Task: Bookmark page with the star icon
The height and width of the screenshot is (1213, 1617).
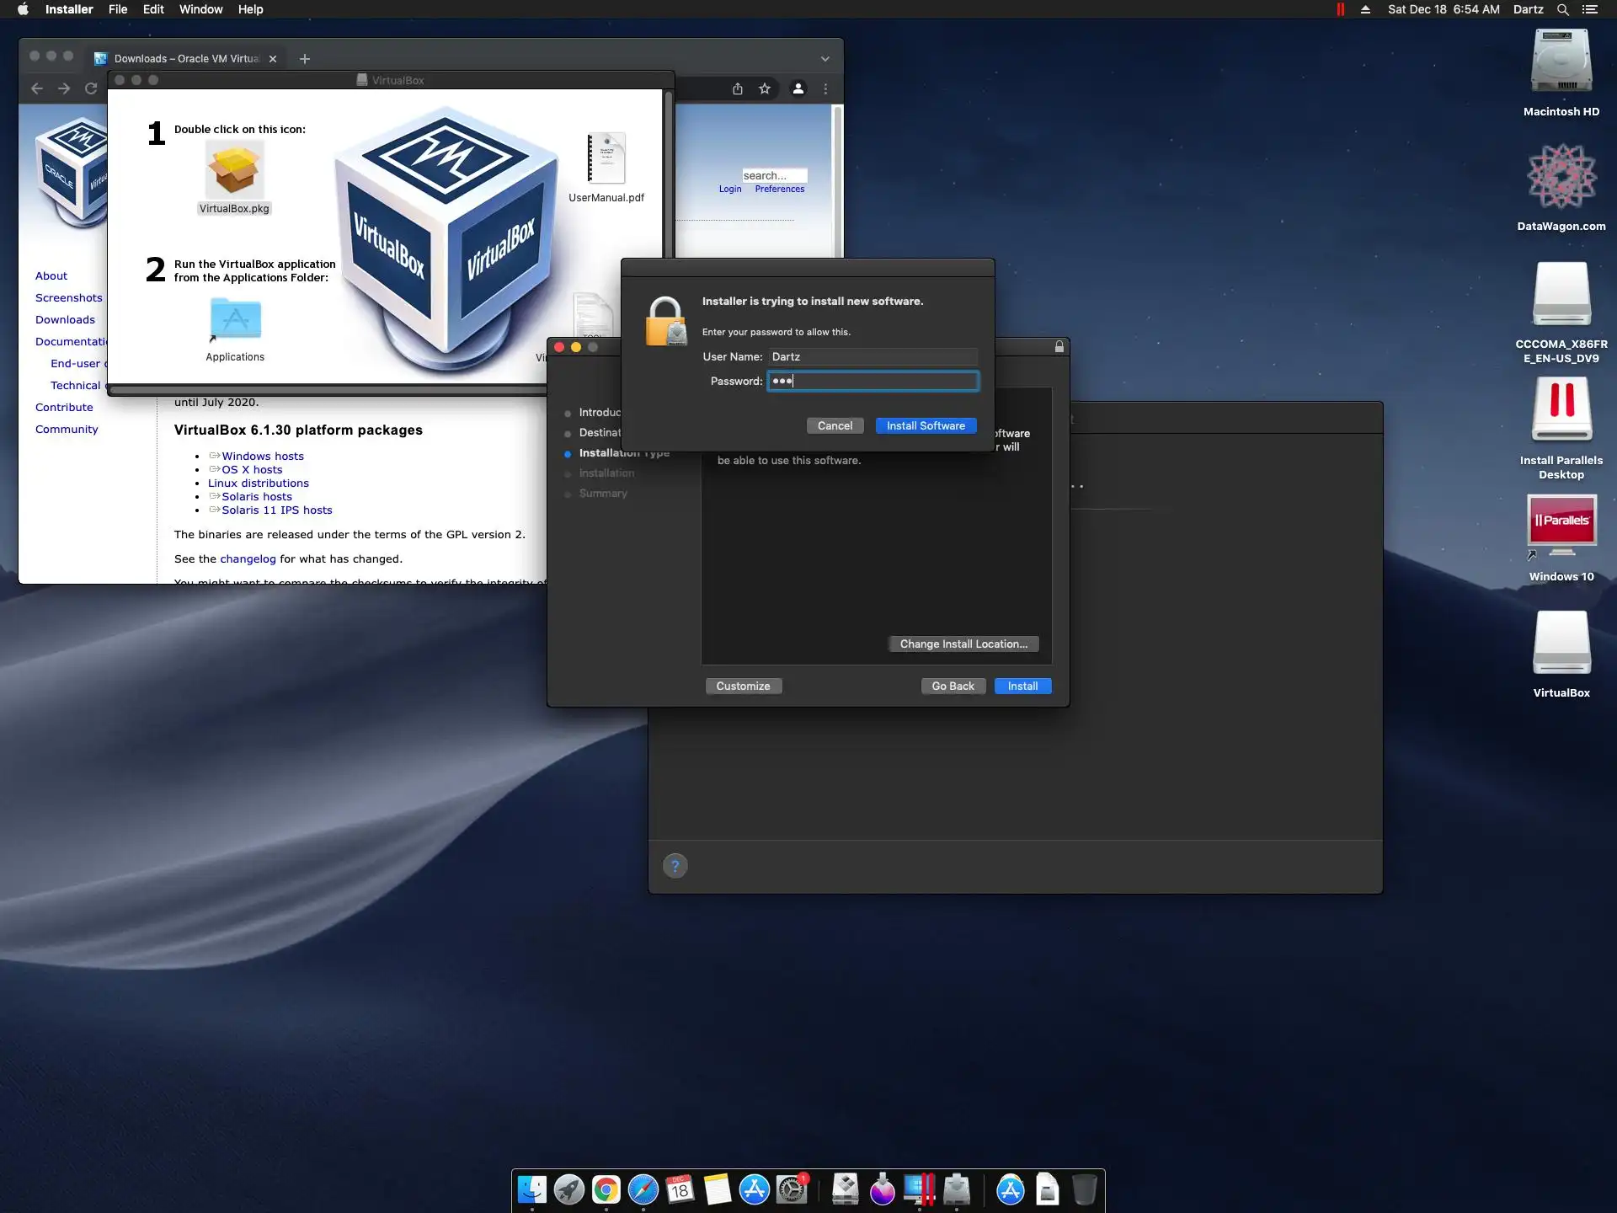Action: [x=765, y=88]
